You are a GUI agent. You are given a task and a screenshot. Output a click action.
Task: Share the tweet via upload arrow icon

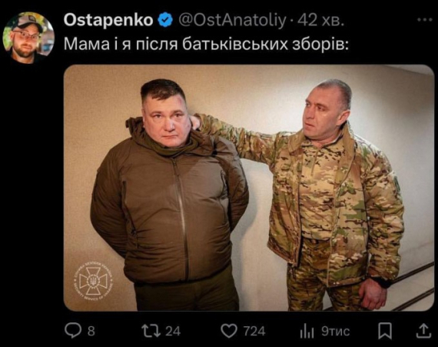coord(423,331)
